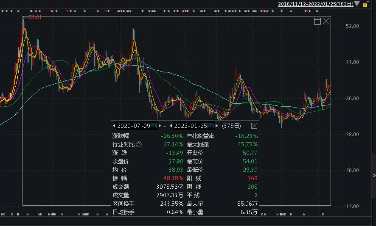376x226 pixels.
Task: Click the 最大回撤 value -45.75%
Action: click(x=246, y=144)
